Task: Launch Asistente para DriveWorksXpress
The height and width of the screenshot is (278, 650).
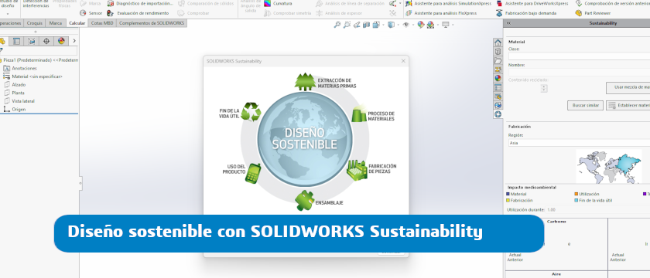Action: [x=532, y=3]
